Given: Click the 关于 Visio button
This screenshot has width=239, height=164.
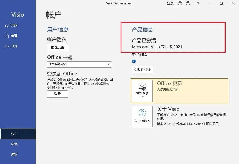Looking at the screenshot, I should point(142,117).
